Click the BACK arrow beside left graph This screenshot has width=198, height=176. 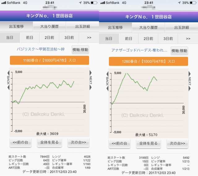pos(8,81)
